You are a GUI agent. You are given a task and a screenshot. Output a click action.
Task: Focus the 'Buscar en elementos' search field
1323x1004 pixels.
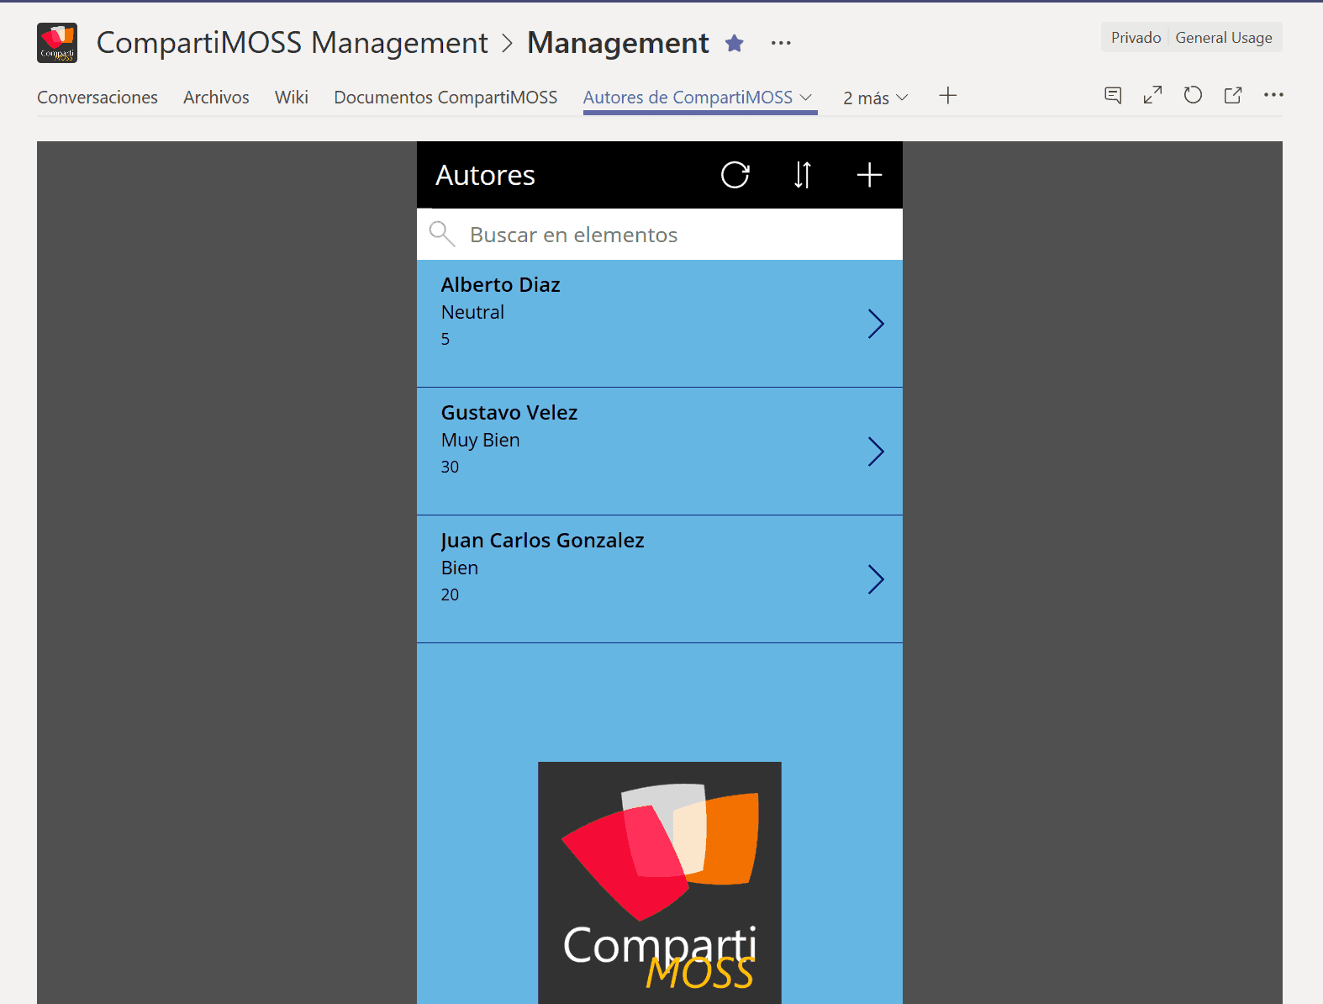point(660,235)
